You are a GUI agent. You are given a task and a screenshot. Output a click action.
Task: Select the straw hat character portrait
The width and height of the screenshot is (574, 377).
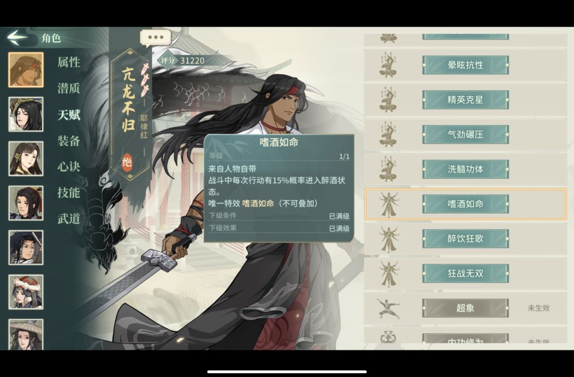click(x=26, y=334)
